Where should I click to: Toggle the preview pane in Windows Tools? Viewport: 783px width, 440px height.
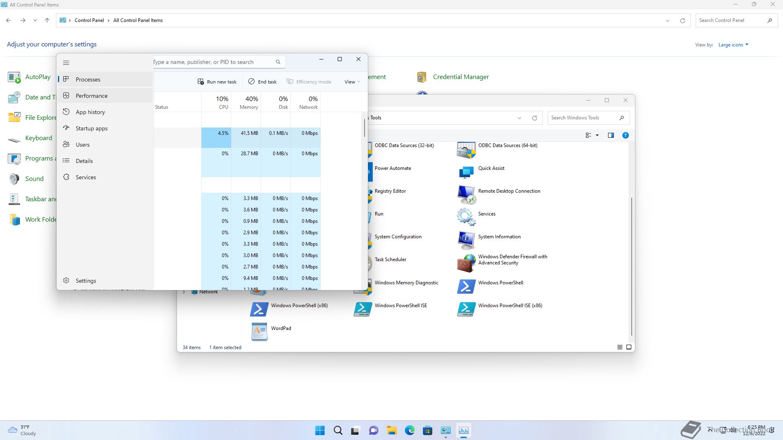611,135
